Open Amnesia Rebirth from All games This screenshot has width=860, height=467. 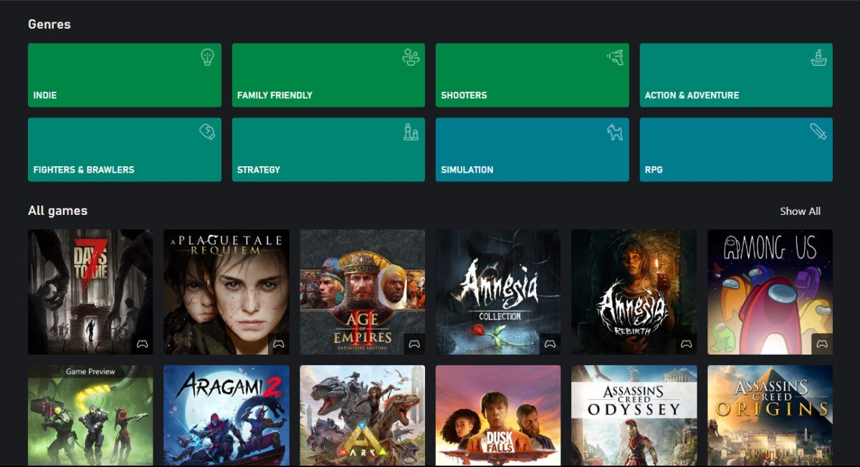pyautogui.click(x=634, y=292)
